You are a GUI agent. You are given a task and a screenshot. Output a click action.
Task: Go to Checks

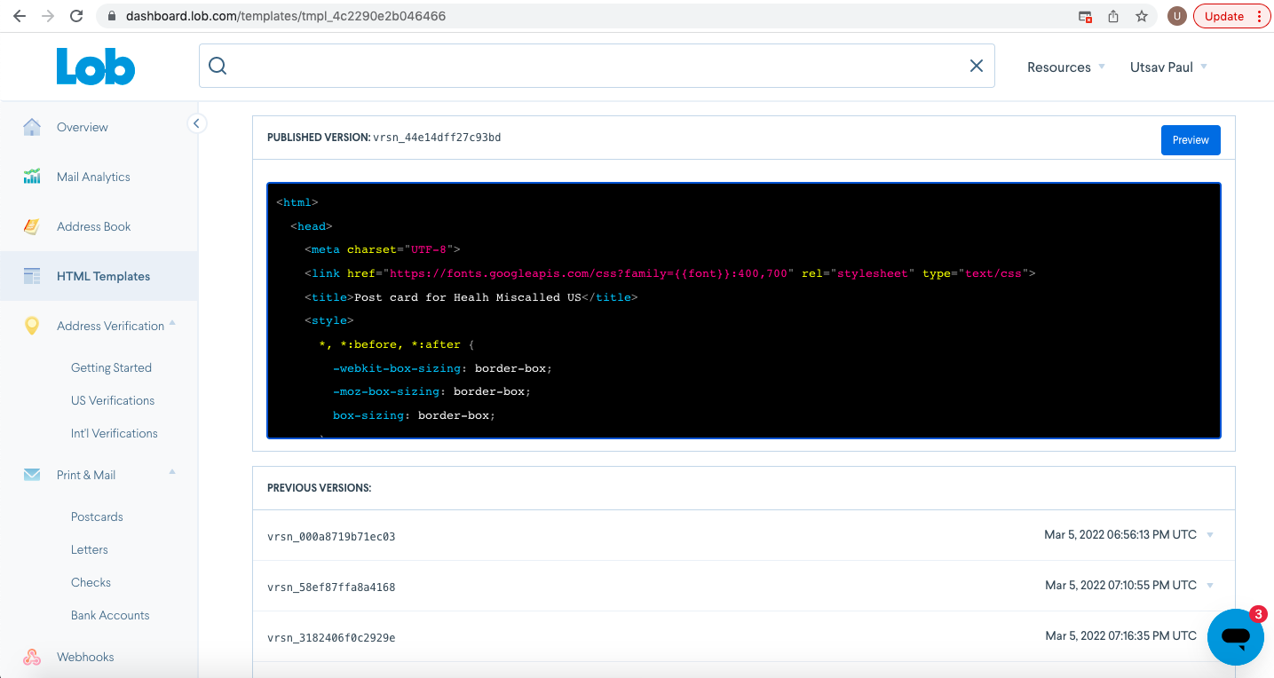(x=91, y=582)
